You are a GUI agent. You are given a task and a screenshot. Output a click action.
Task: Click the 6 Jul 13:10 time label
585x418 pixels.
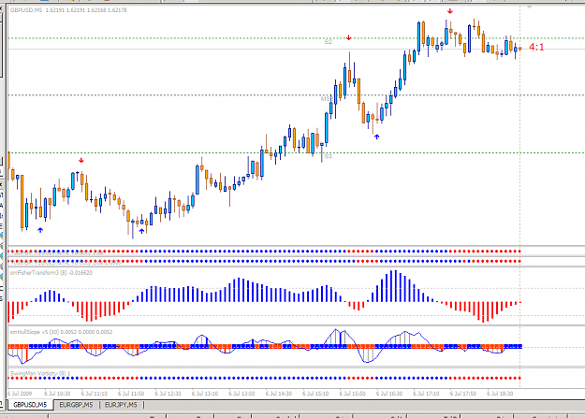(205, 394)
